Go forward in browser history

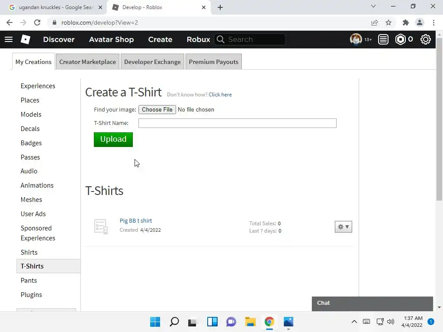click(23, 22)
